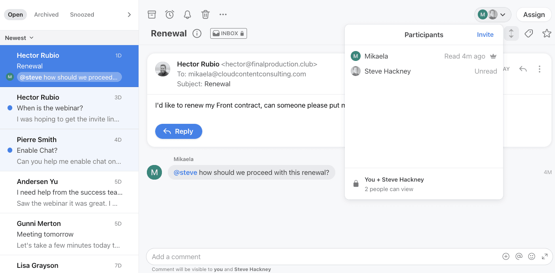Click unread dot on 'Enable Chat?' conversation
Image resolution: width=555 pixels, height=273 pixels.
coord(10,150)
